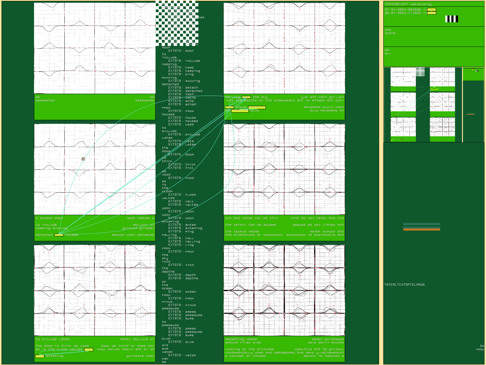The height and width of the screenshot is (365, 486).
Task: Select the 'as all' panel section
Action: tap(433, 56)
